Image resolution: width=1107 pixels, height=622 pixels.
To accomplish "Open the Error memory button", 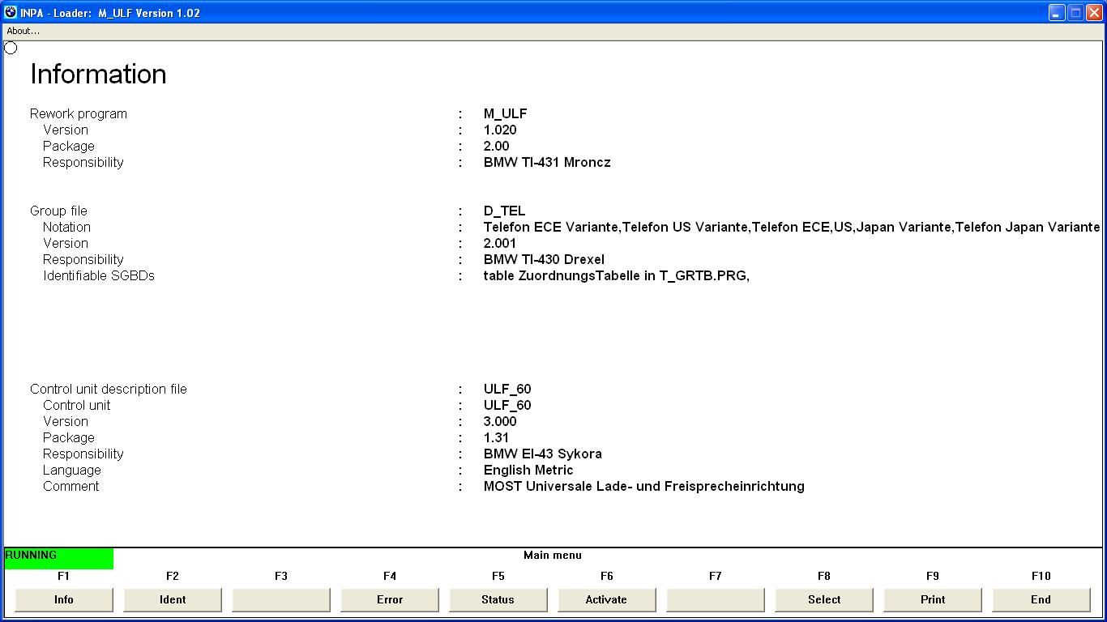I will pos(390,599).
